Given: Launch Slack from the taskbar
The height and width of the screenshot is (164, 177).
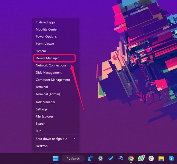Looking at the screenshot, I should coord(151,159).
